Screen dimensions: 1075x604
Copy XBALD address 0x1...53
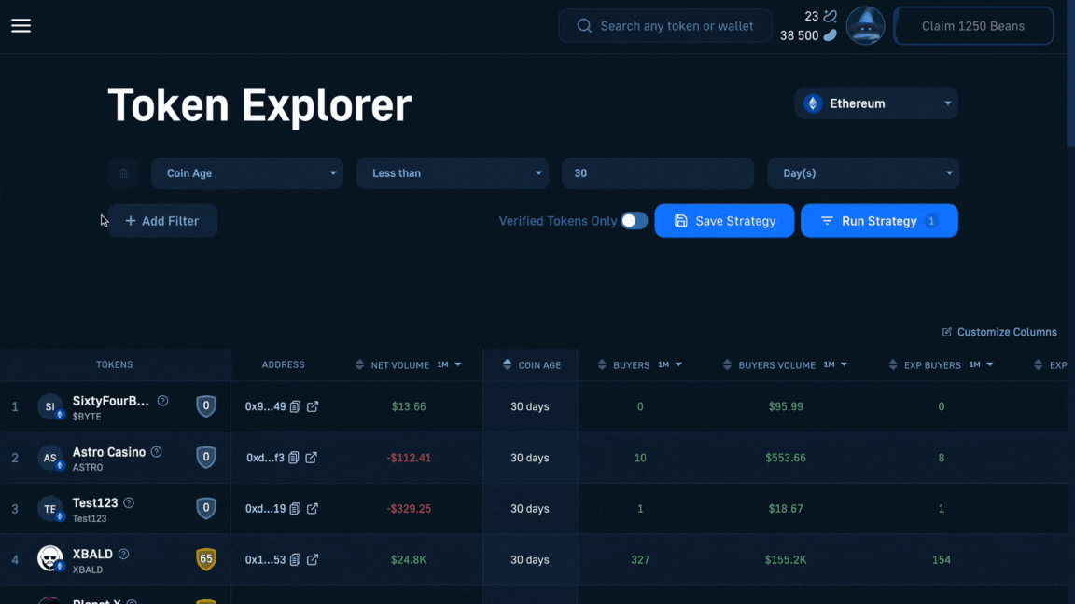click(x=295, y=559)
